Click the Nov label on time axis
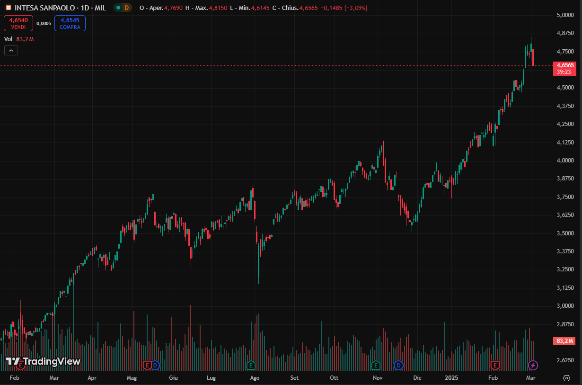 (378, 378)
